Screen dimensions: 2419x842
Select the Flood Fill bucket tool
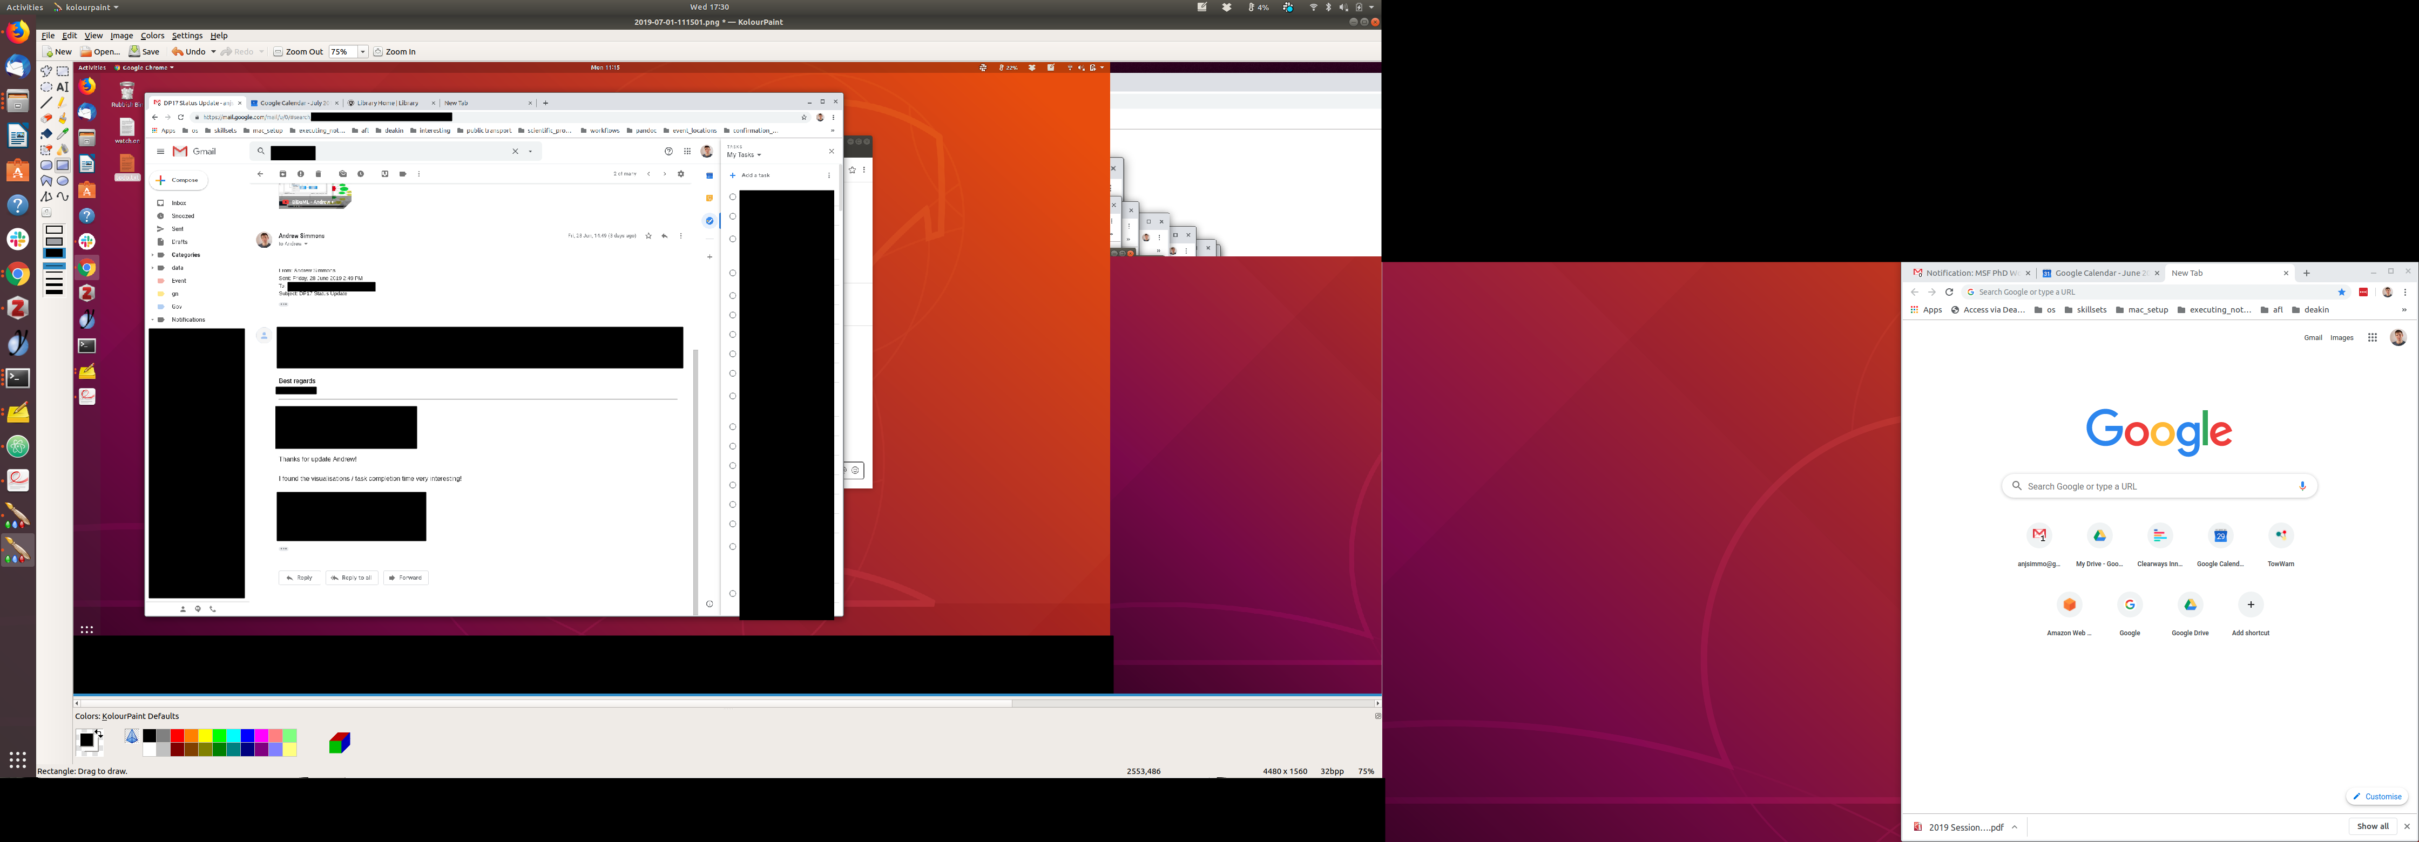point(46,134)
